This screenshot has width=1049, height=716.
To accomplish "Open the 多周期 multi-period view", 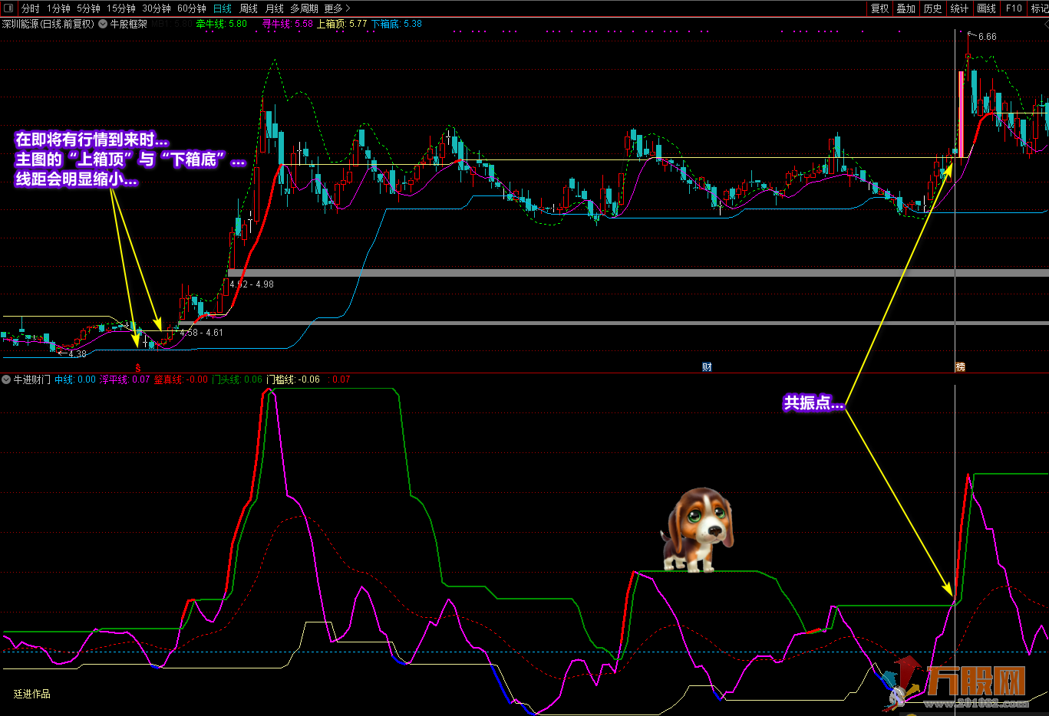I will pos(304,8).
